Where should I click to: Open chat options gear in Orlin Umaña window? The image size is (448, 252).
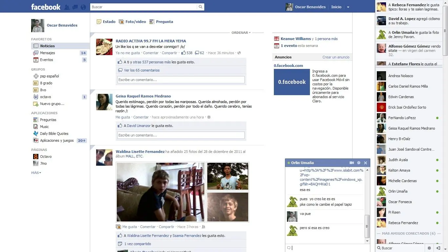pyautogui.click(x=359, y=163)
